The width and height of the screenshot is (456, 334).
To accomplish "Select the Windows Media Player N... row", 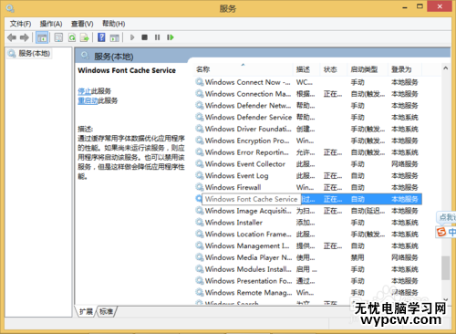I will point(307,257).
